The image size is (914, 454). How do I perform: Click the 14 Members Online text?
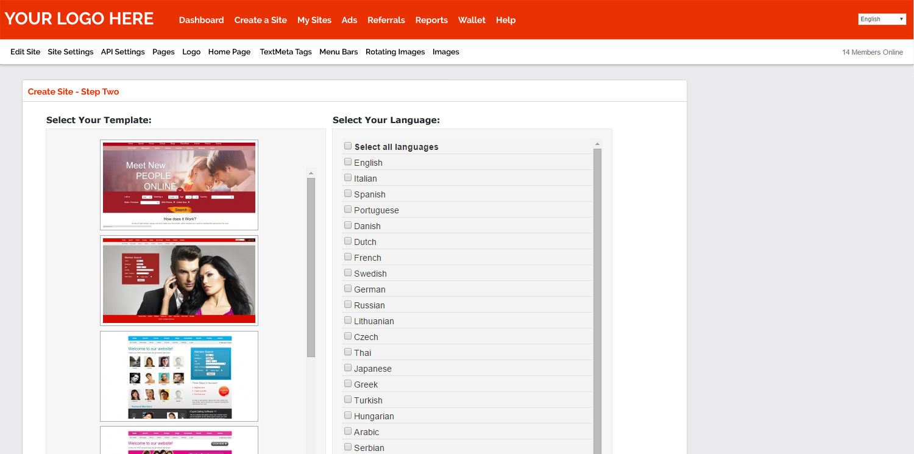pyautogui.click(x=873, y=52)
